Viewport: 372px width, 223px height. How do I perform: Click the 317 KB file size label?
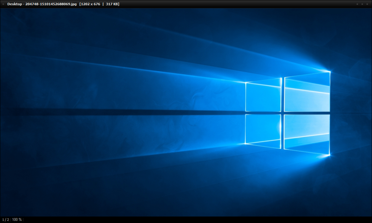coord(112,4)
